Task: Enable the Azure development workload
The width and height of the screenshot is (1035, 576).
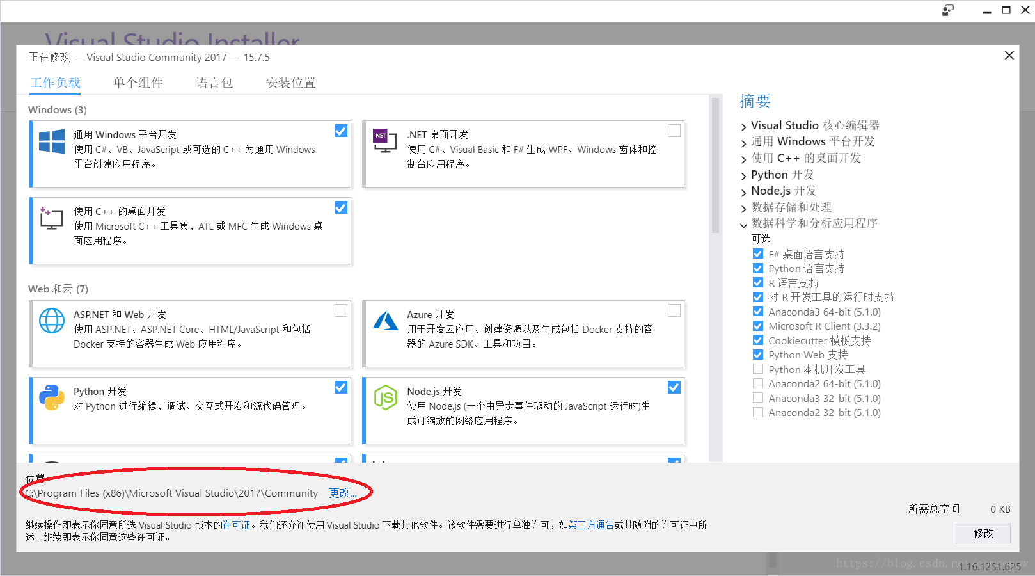Action: [674, 310]
